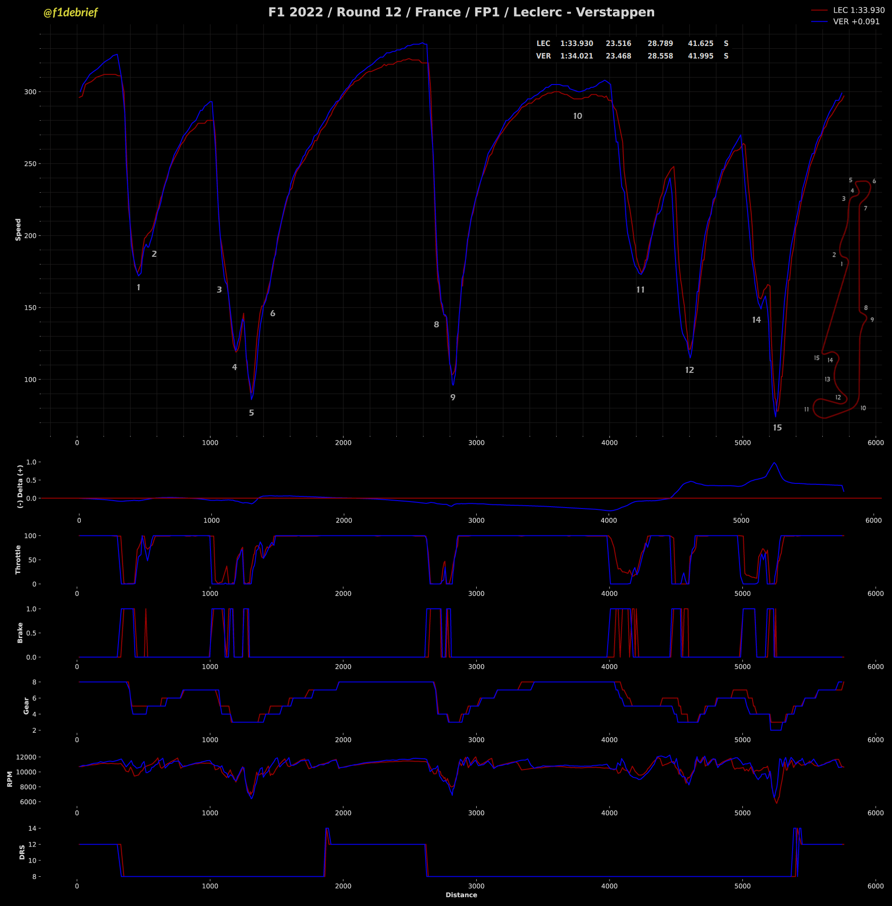Image resolution: width=892 pixels, height=906 pixels.
Task: Click VER sector 3 time 41.995
Action: 701,56
